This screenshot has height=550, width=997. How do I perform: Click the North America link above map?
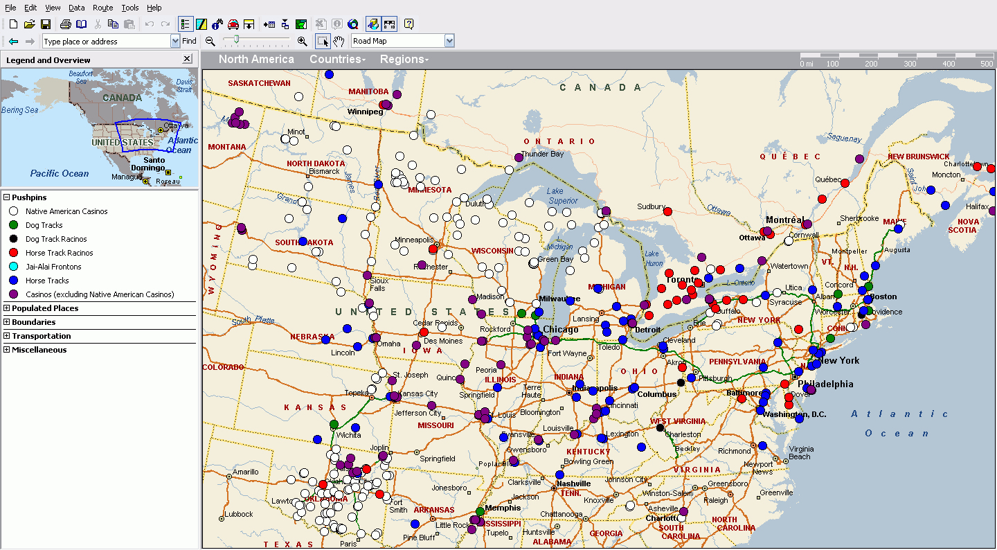pyautogui.click(x=256, y=59)
